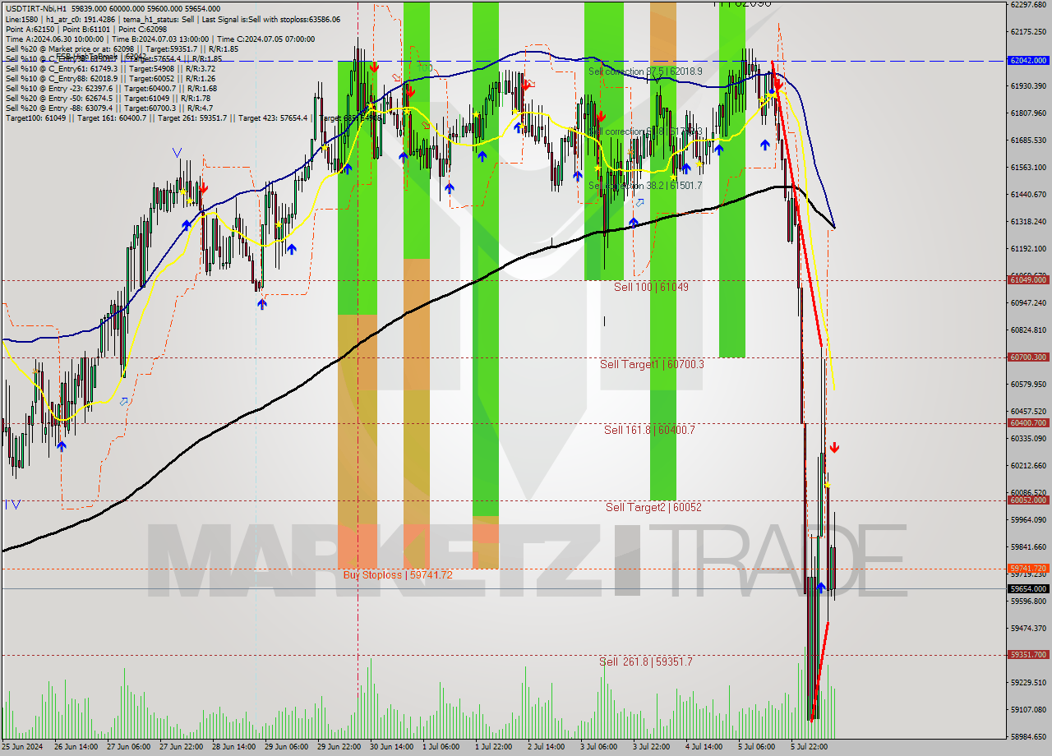Click the blue up arrow just below the 61049 dotted line

point(261,303)
